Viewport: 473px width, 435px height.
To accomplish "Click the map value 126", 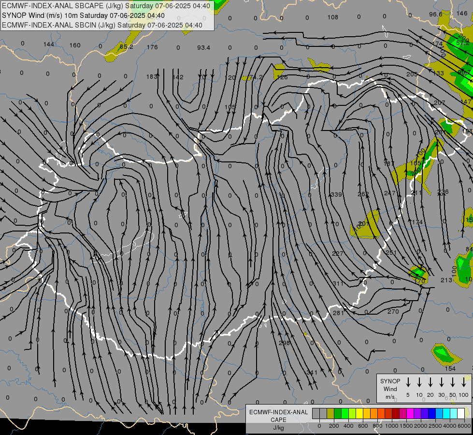I will 282,77.
